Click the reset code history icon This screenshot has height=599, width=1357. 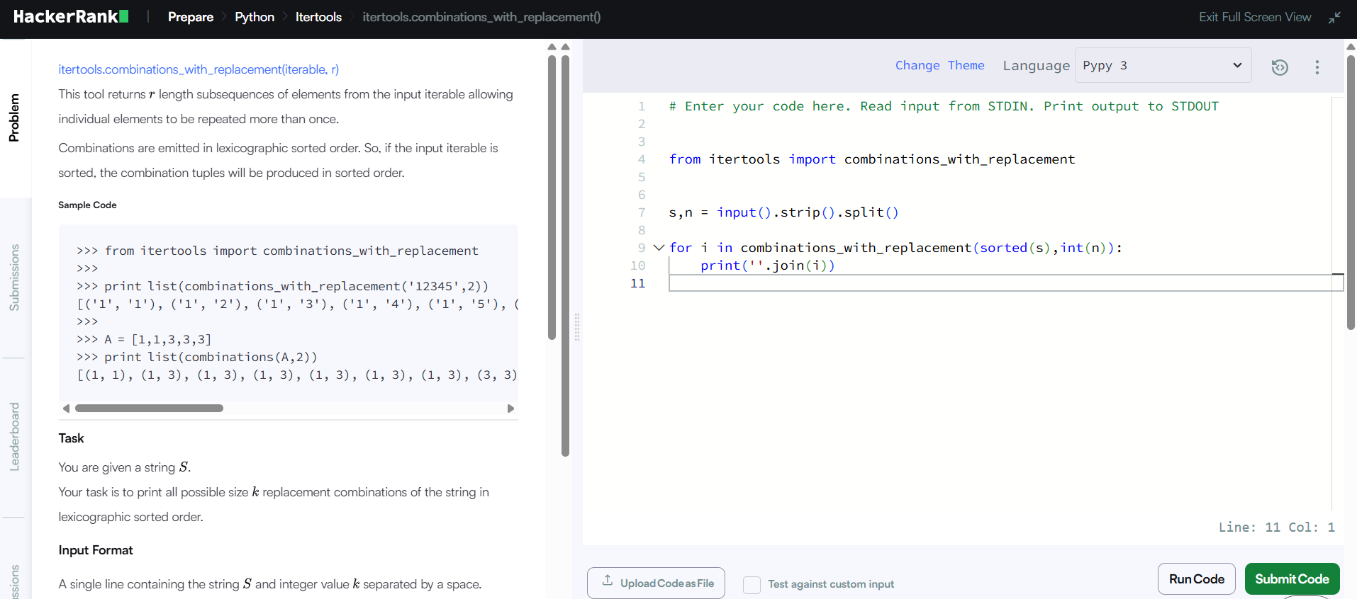tap(1279, 67)
